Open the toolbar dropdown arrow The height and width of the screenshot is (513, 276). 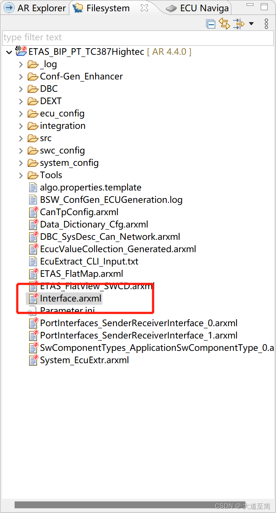click(x=251, y=23)
